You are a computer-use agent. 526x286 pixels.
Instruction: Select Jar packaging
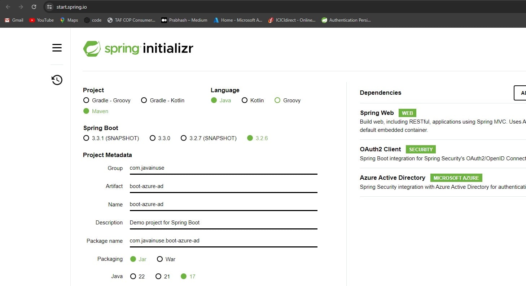[x=138, y=259]
